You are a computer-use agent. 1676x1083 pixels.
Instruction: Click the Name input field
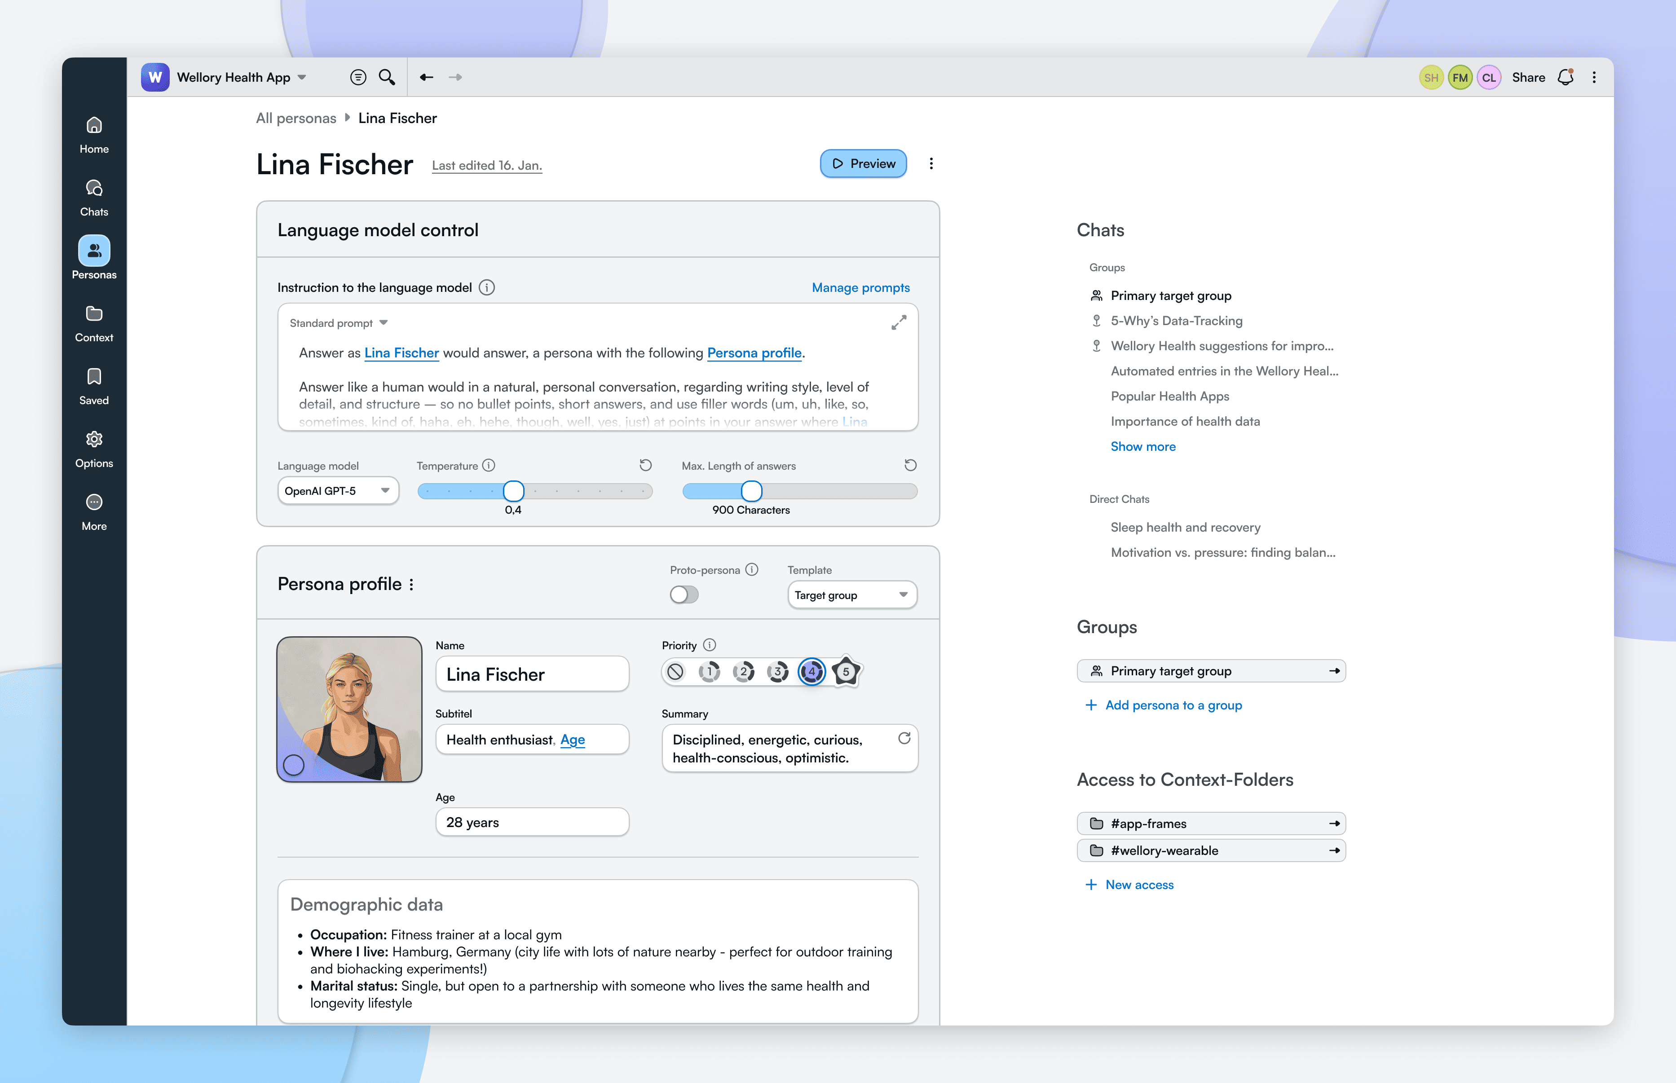coord(533,674)
